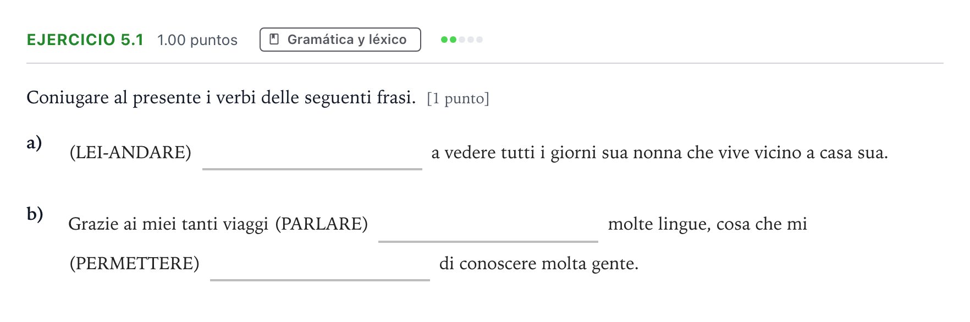970x322 pixels.
Task: Click the 1.00 puntos label
Action: pos(197,40)
